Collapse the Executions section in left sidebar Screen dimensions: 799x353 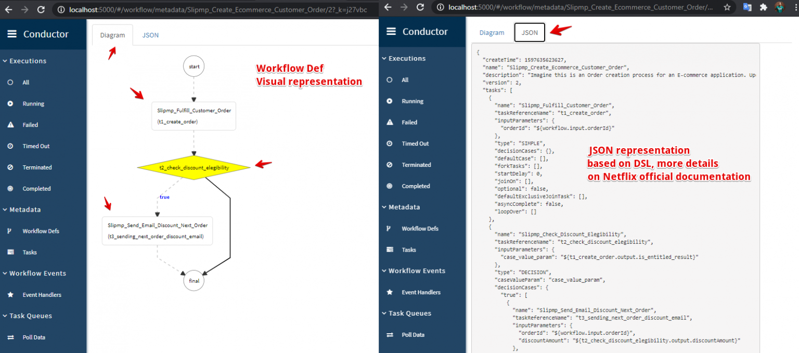click(5, 61)
